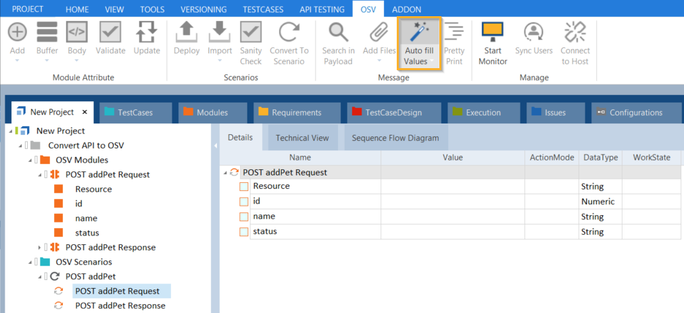Image resolution: width=684 pixels, height=313 pixels.
Task: Click the Pretty Print icon
Action: point(454,32)
